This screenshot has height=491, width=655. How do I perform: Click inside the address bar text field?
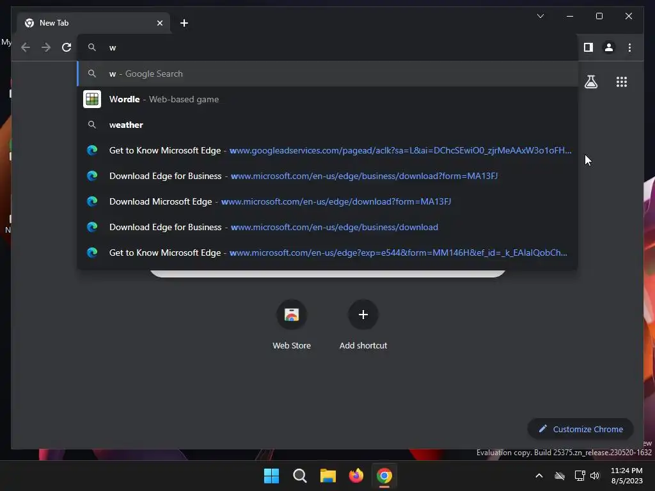pos(327,47)
